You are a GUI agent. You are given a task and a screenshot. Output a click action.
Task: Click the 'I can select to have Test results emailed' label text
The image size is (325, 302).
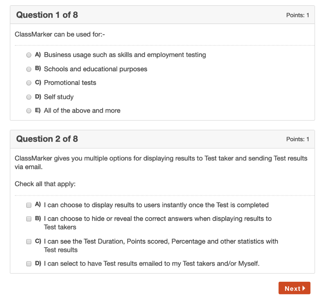151,264
